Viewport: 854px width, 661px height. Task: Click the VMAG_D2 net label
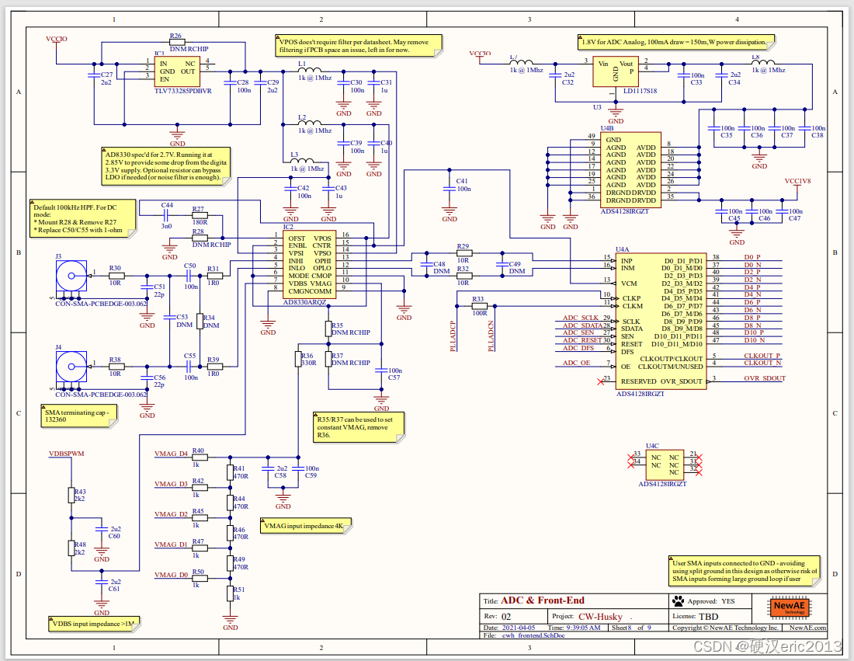171,514
